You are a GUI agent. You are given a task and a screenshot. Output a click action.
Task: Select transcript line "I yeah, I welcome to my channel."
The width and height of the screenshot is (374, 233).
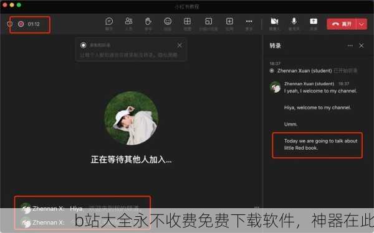click(320, 91)
